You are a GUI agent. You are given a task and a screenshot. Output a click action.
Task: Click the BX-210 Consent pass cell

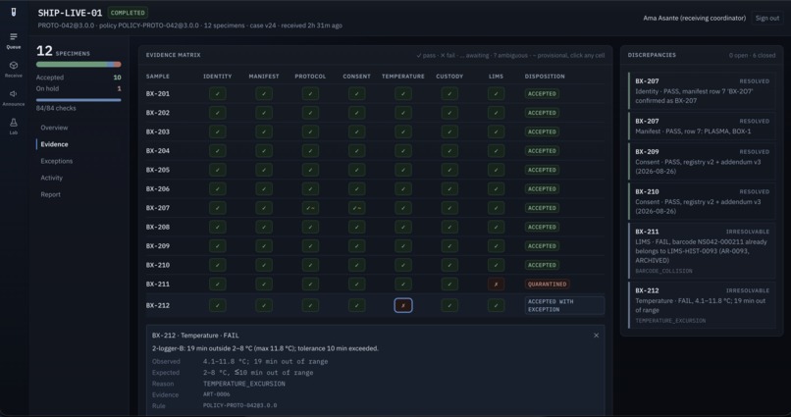pyautogui.click(x=356, y=265)
